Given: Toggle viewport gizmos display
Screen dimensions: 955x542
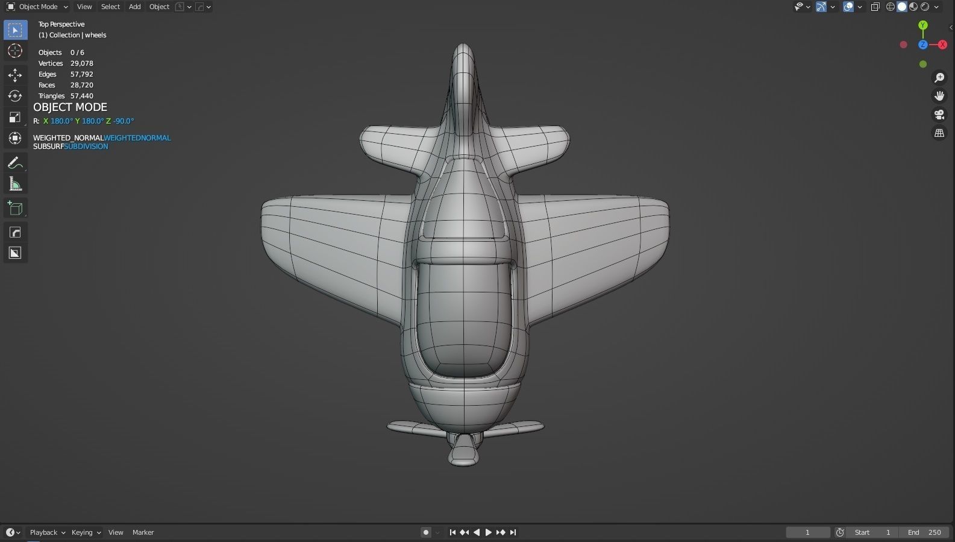Looking at the screenshot, I should (x=821, y=7).
